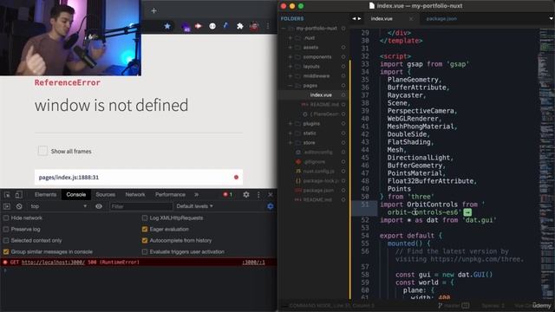Expand the .nuxt folder
This screenshot has width=555, height=312.
291,38
